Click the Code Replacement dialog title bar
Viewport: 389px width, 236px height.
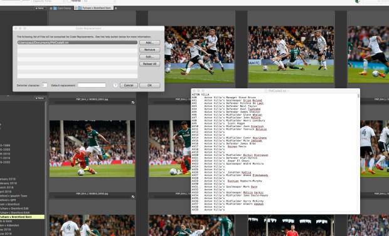[88, 28]
